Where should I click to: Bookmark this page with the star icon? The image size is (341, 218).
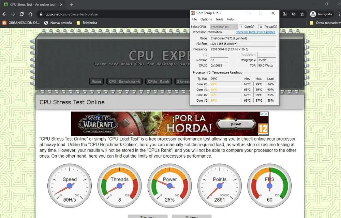tap(302, 14)
